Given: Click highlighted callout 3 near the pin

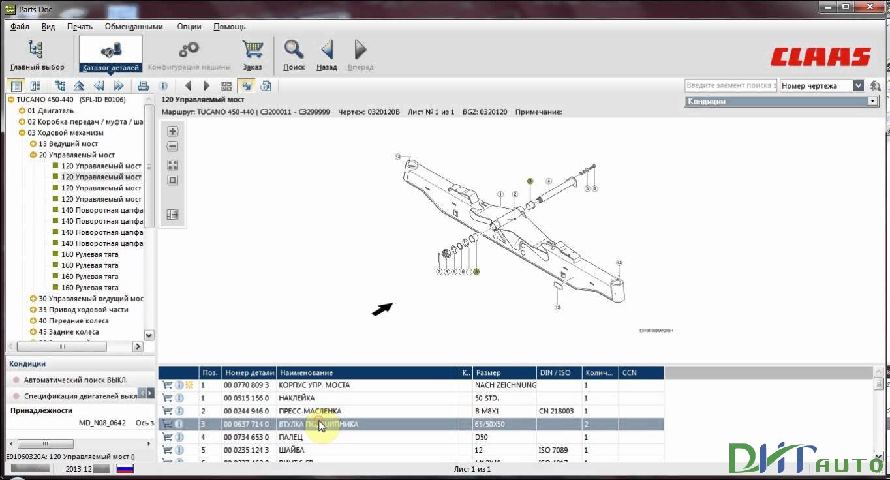Looking at the screenshot, I should (530, 181).
